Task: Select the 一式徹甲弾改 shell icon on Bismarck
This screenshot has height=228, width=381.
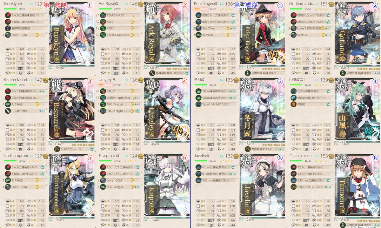Action: [8, 111]
